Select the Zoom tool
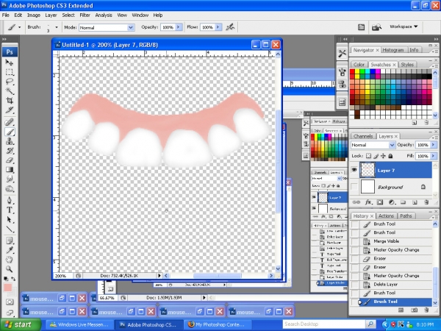Screen dimensions: 441x331 [10, 269]
